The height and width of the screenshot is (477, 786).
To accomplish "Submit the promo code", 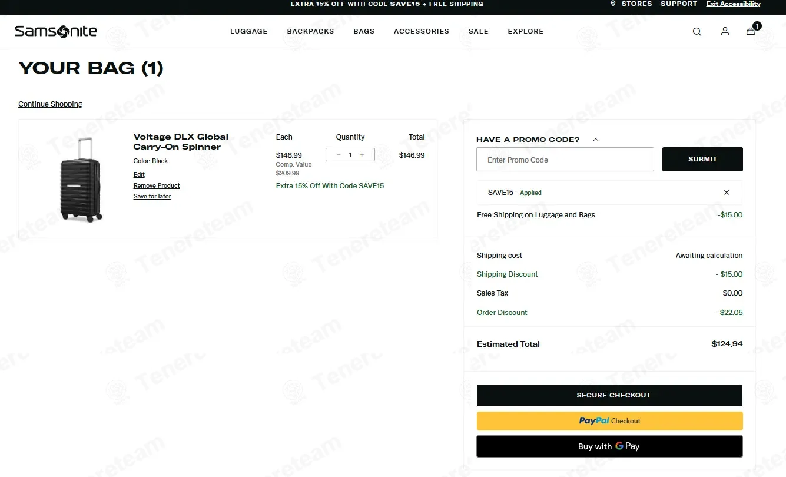I will coord(702,159).
